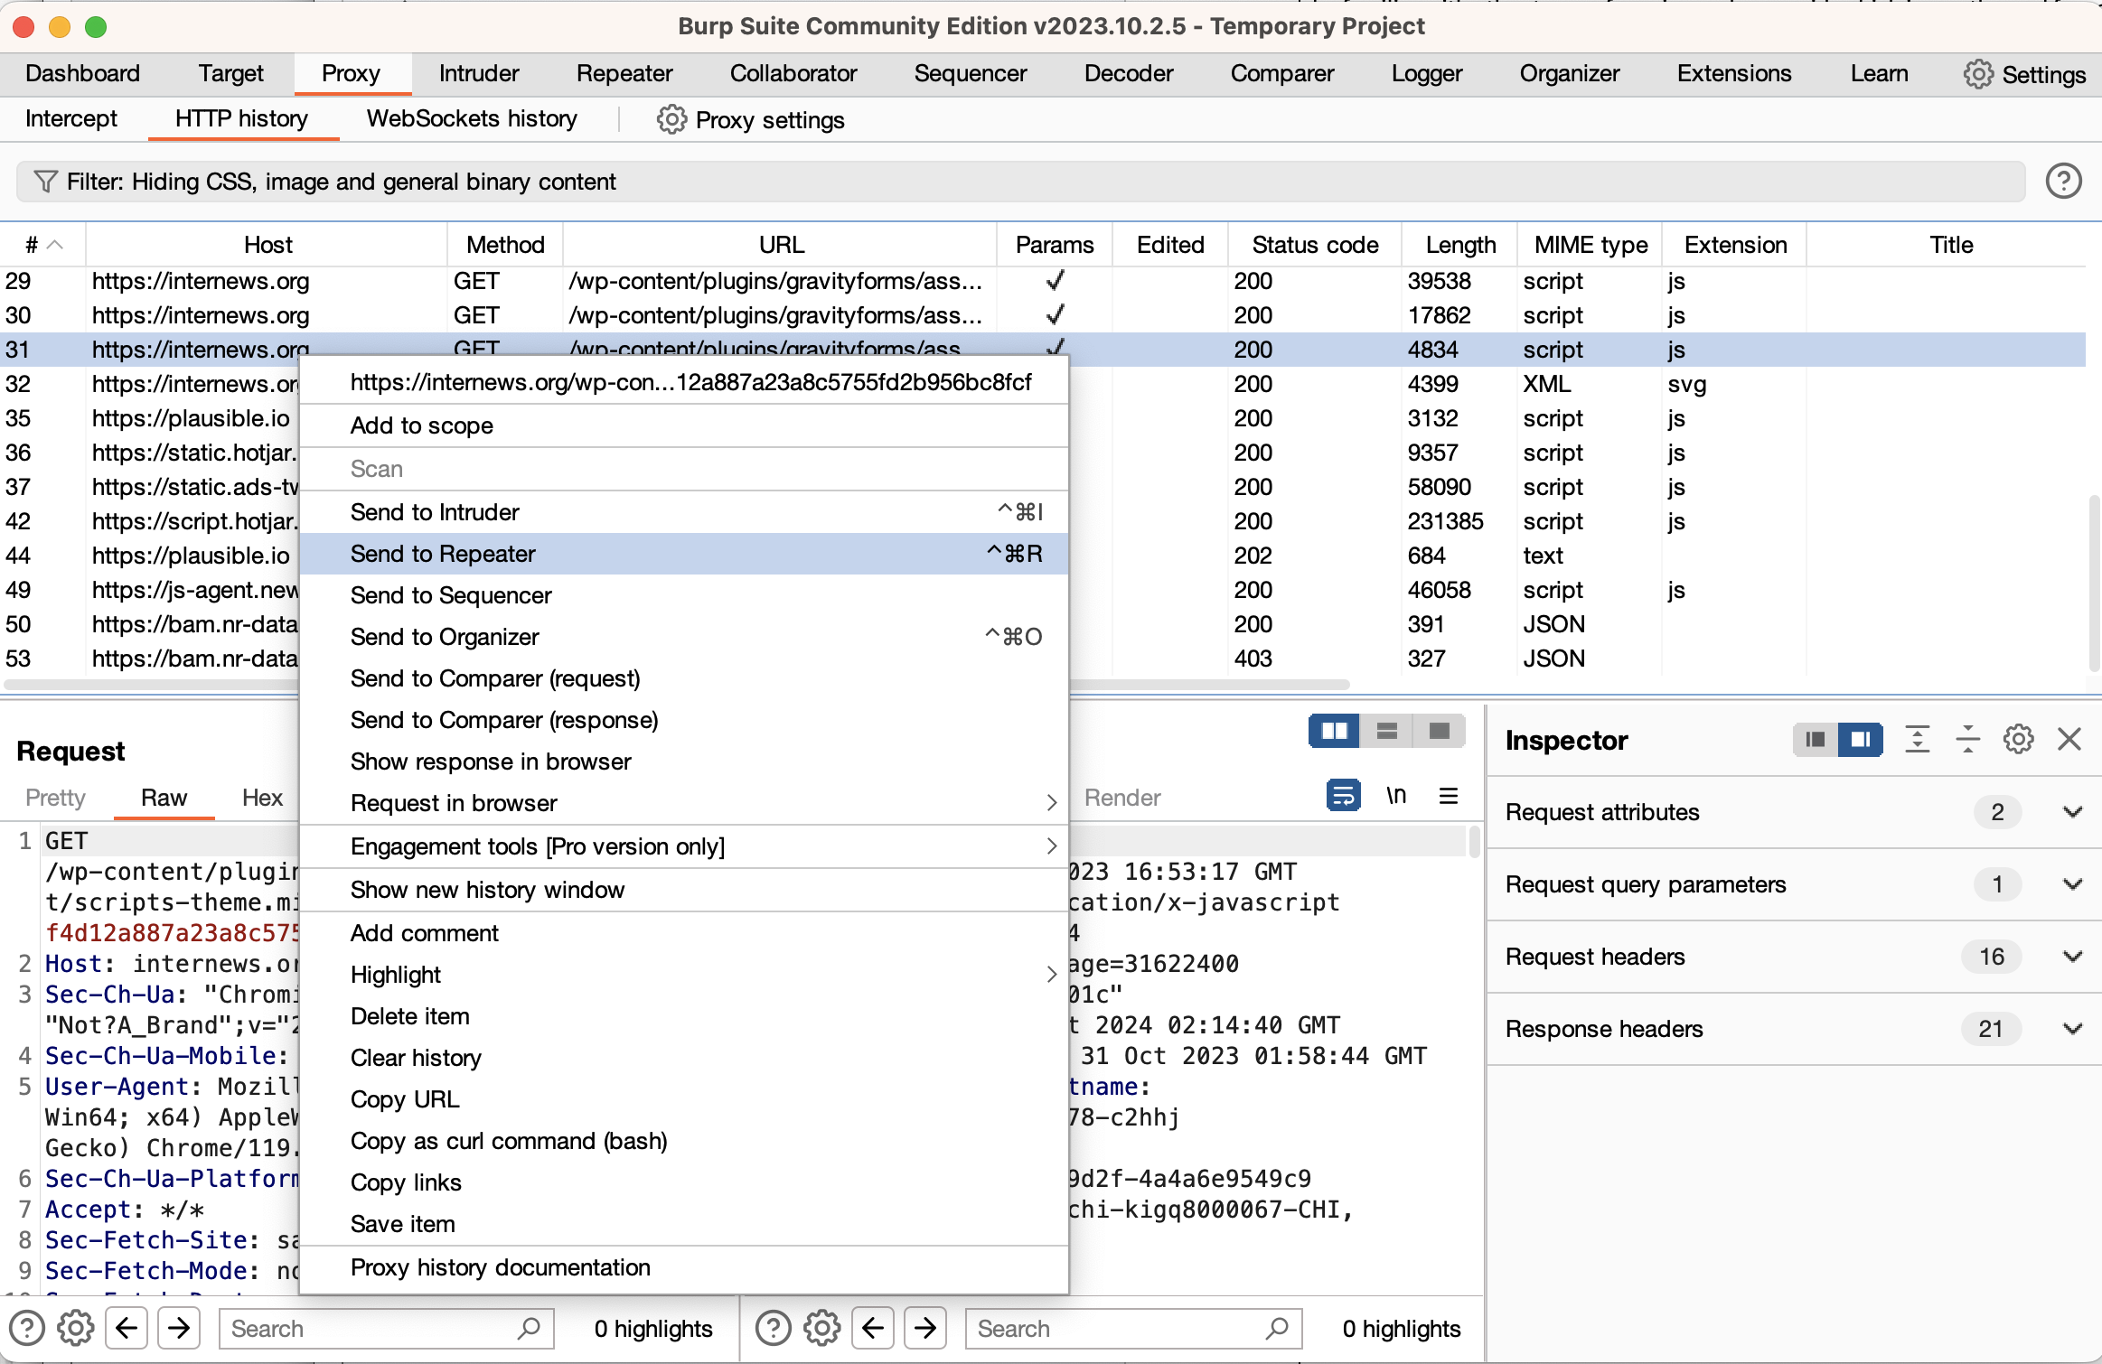Show \n newline characters in the response

1396,797
